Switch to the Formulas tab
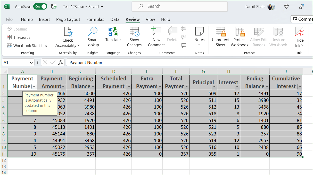313x175 pixels. pyautogui.click(x=95, y=19)
